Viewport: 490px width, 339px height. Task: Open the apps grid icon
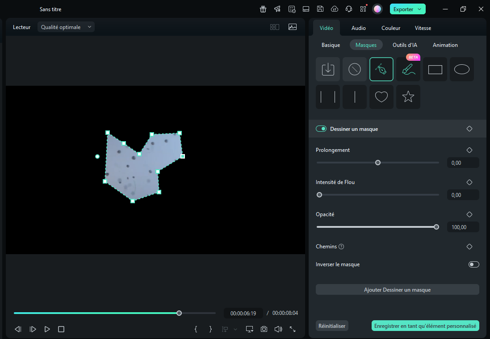pyautogui.click(x=363, y=9)
